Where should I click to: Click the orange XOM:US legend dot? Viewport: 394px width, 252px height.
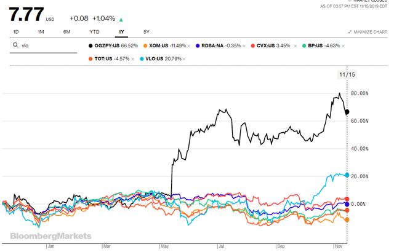(143, 46)
